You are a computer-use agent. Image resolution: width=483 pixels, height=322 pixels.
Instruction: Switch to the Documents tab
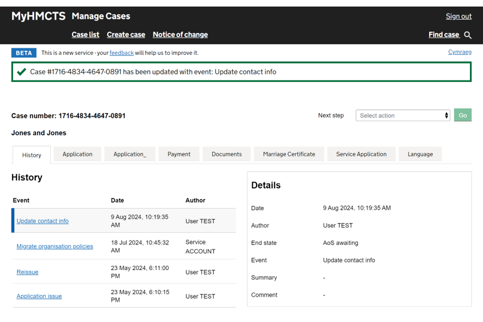click(x=226, y=154)
